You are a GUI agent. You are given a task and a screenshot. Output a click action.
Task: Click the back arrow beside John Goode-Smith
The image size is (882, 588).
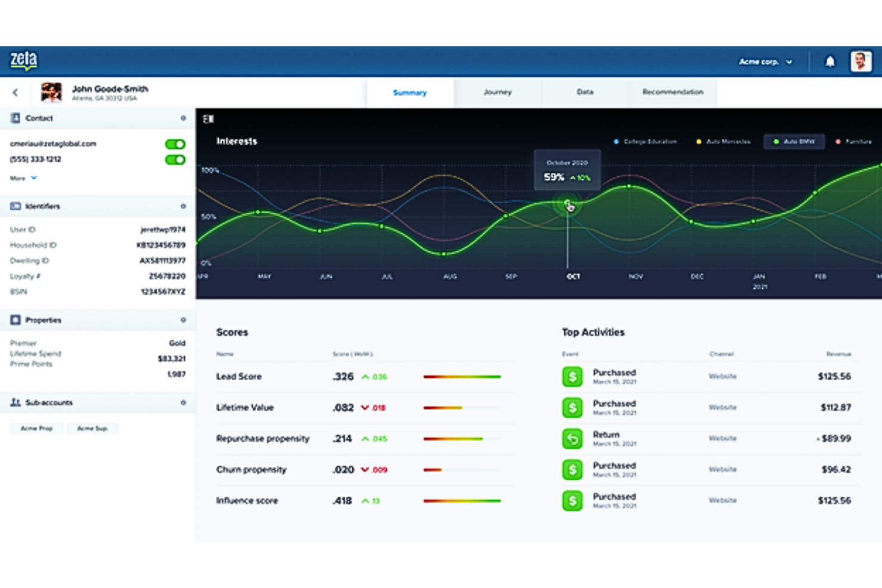click(15, 92)
